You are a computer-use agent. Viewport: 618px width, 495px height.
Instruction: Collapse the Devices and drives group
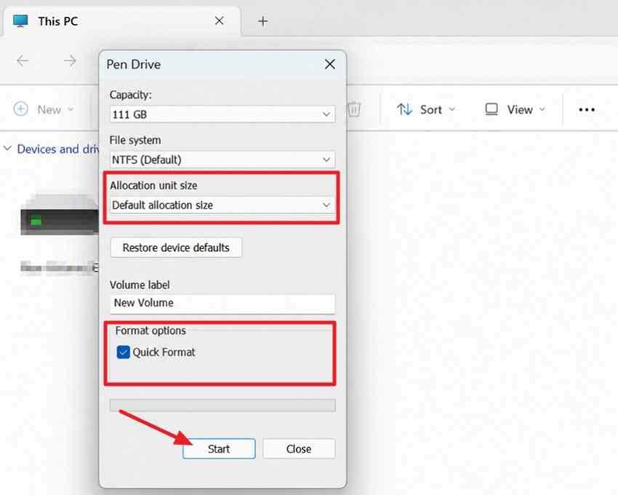7,148
